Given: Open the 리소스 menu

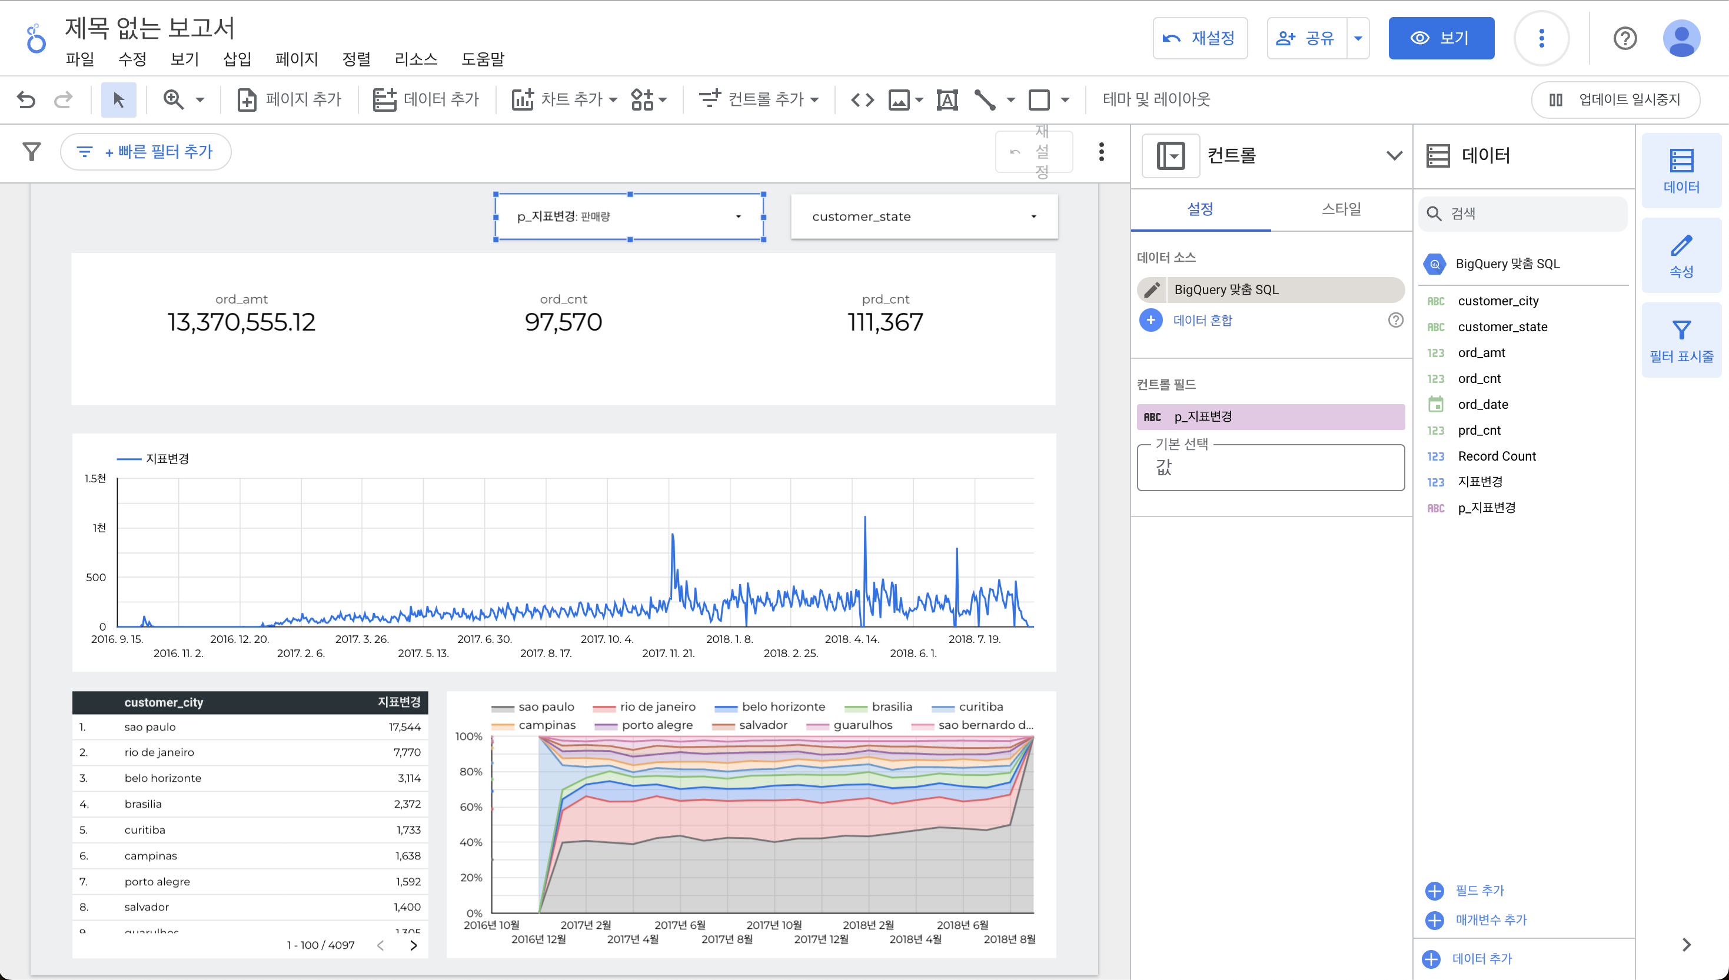Looking at the screenshot, I should (415, 59).
